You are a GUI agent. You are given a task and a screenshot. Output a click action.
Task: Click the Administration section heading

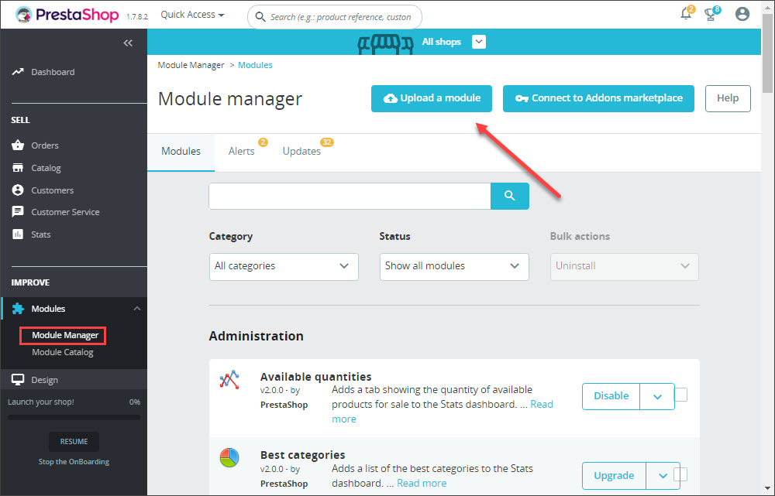(x=256, y=336)
